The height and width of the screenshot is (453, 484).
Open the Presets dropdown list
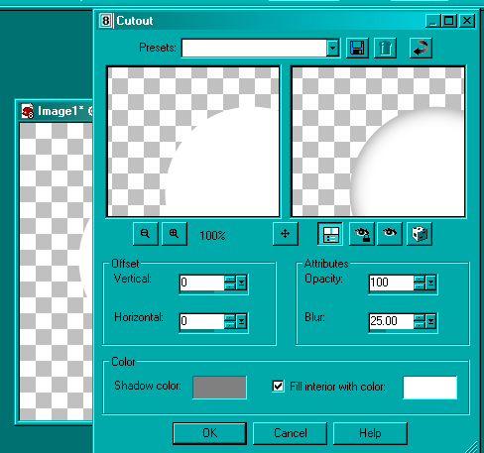pos(332,49)
